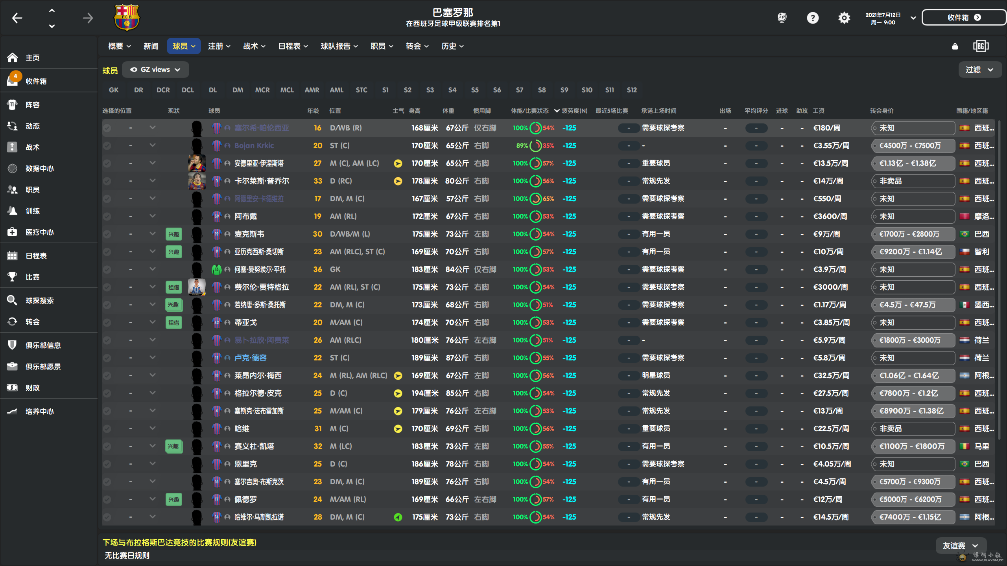
Task: Open the 收件箱 sidebar item with badge
Action: coord(36,81)
